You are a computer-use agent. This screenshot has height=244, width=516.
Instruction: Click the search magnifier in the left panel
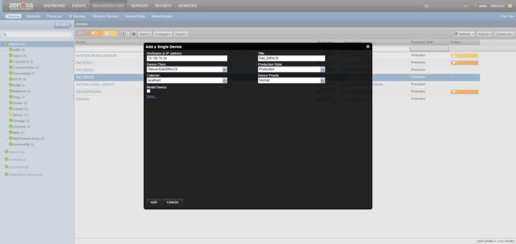[5, 35]
